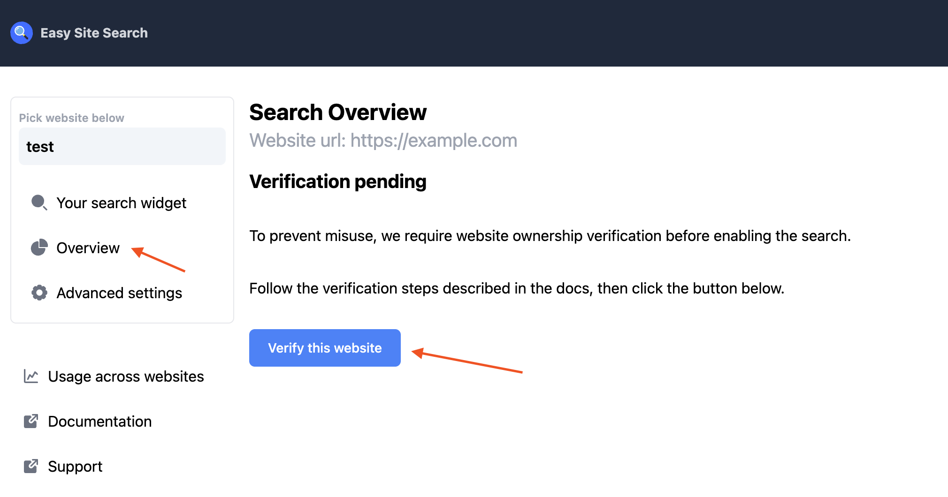The height and width of the screenshot is (497, 948).
Task: Click the Verify this website button
Action: pos(325,347)
